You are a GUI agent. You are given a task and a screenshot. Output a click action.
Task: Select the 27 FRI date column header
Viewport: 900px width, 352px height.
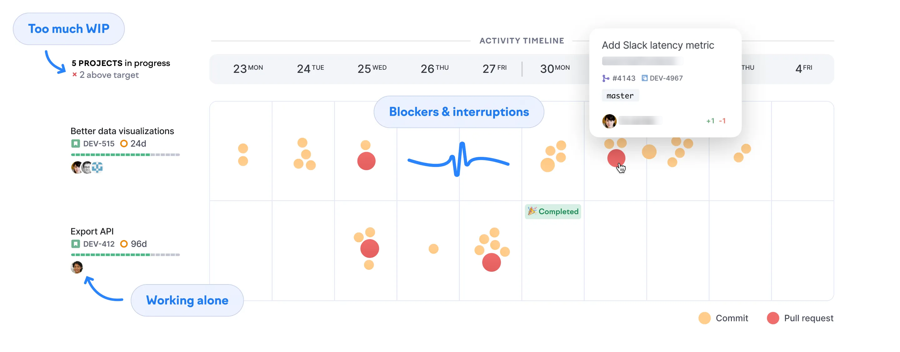pos(494,68)
